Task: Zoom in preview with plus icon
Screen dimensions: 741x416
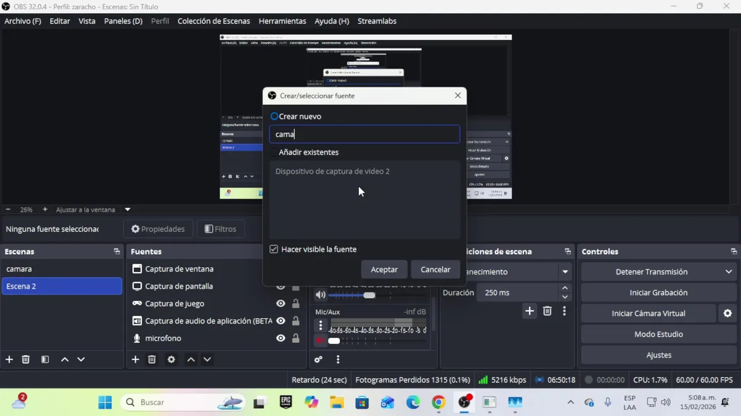Action: (x=45, y=209)
